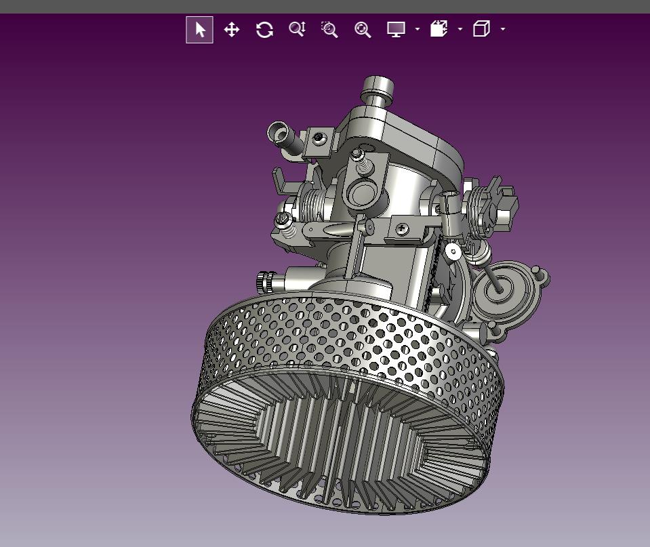Viewport: 650px width, 547px height.
Task: Open the display mode dropdown arrow
Action: (x=418, y=29)
